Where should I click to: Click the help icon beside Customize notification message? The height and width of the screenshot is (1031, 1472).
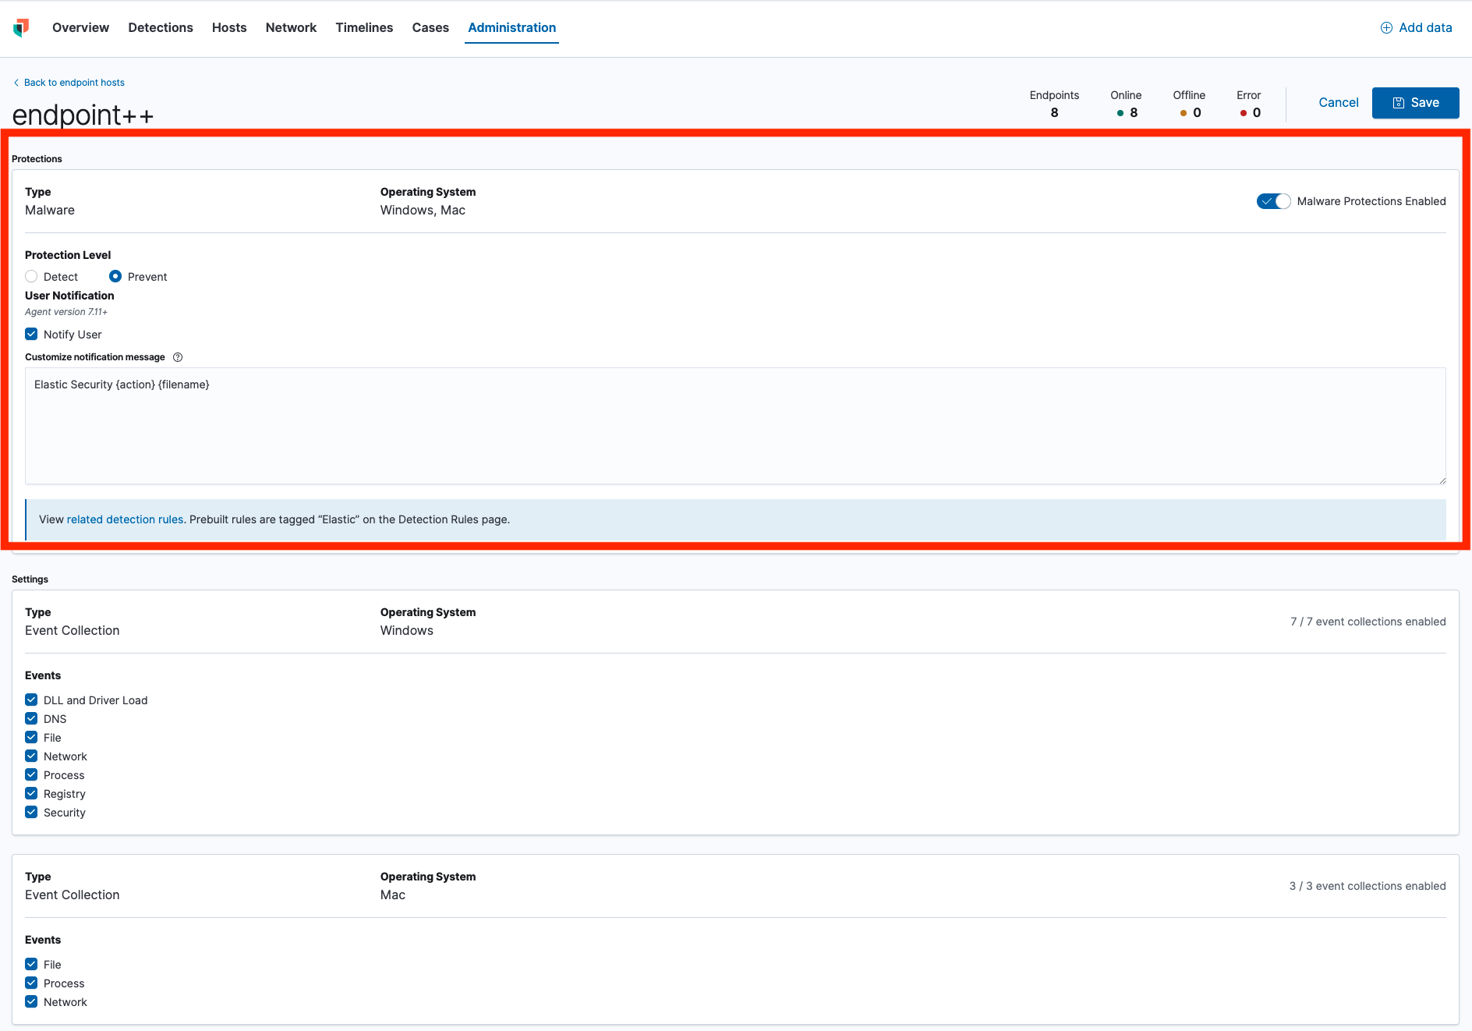[x=178, y=357]
